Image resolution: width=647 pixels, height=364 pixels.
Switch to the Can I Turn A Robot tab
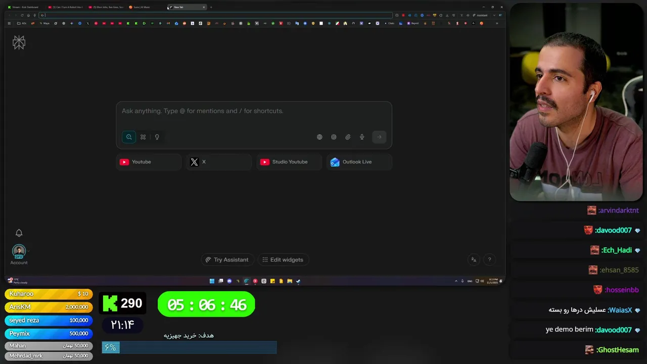pos(66,7)
